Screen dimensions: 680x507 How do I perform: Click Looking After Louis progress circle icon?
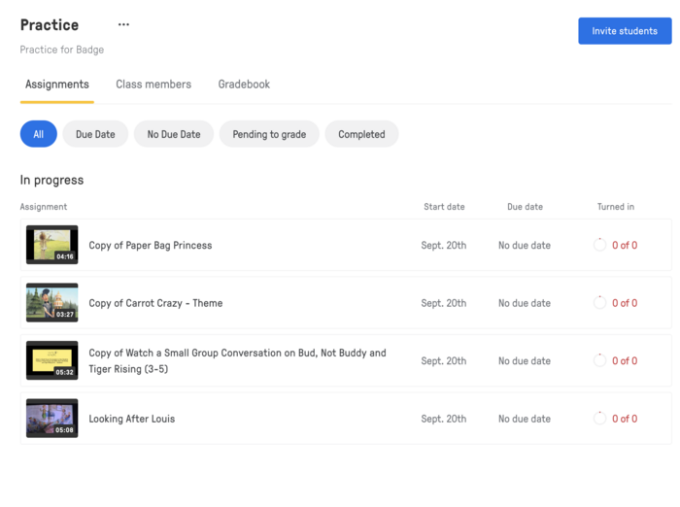[x=599, y=419]
